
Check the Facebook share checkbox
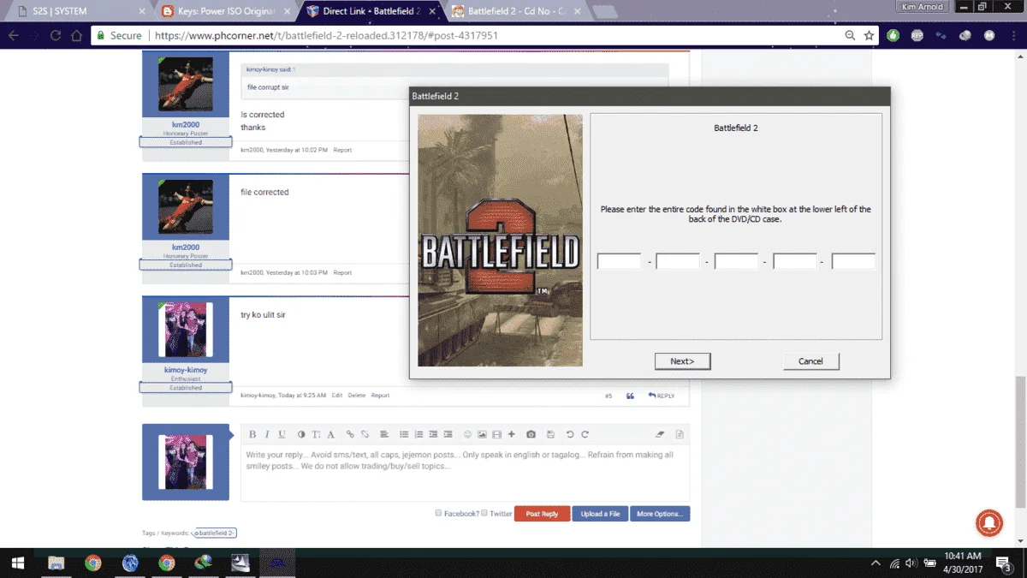click(x=438, y=513)
